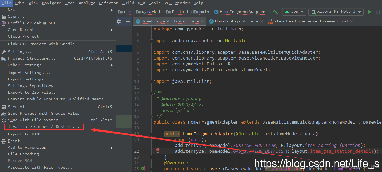The image size is (382, 172).
Task: Click the hammer Make Project icon
Action: pos(275,12)
